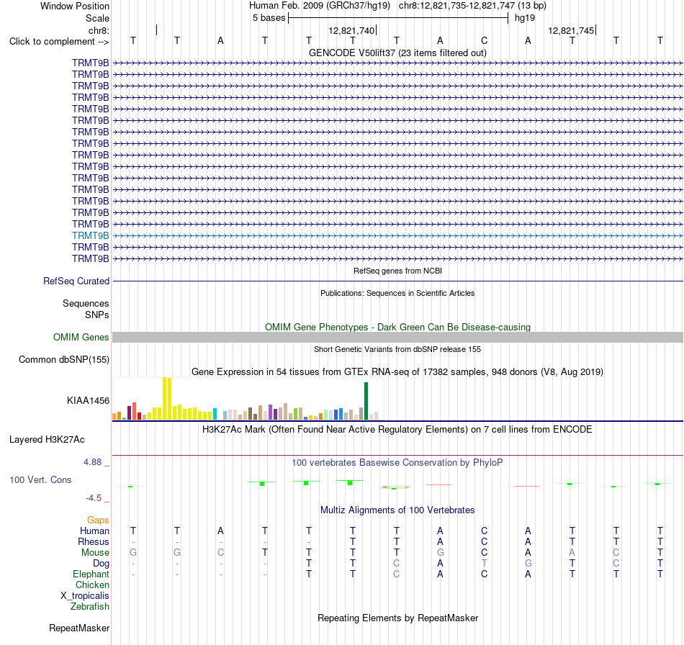684x645 pixels.
Task: Click the G base in the Dog alignment row
Action: tap(528, 564)
